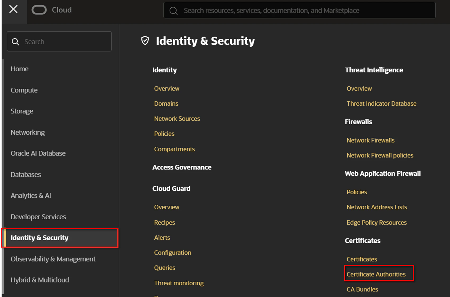Open Cloud Guard Recipes
The height and width of the screenshot is (297, 450).
point(165,223)
